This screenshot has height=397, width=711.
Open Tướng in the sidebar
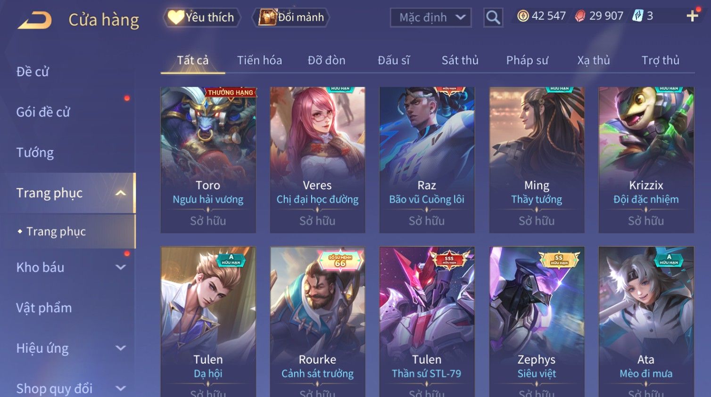coord(35,153)
